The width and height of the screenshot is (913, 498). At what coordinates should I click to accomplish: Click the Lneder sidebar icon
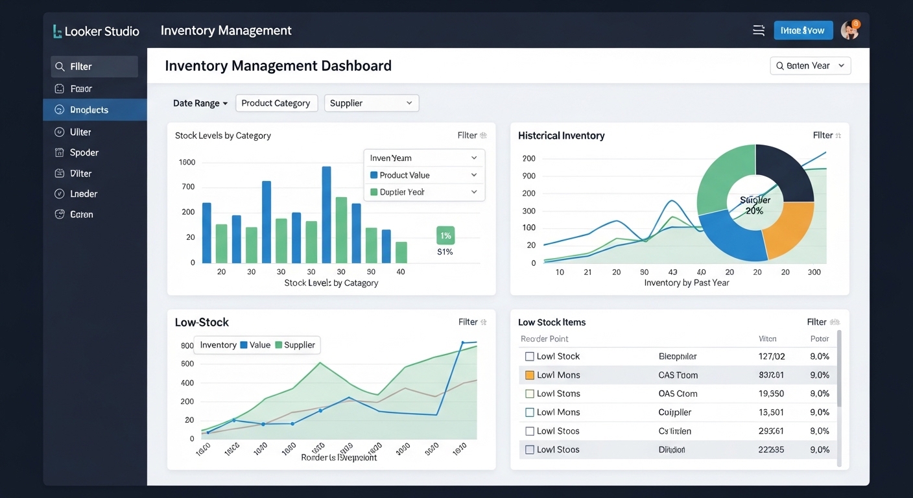[x=60, y=194]
